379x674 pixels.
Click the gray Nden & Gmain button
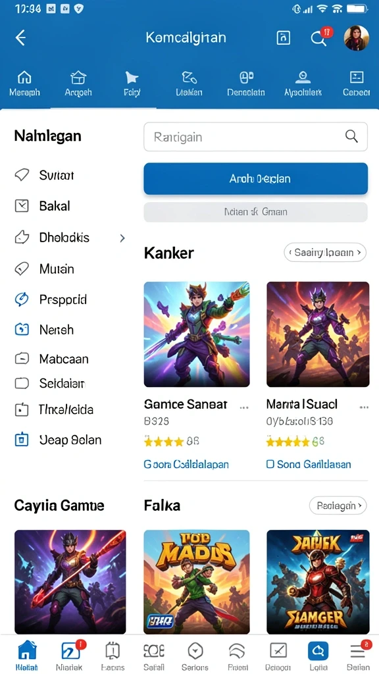(256, 212)
